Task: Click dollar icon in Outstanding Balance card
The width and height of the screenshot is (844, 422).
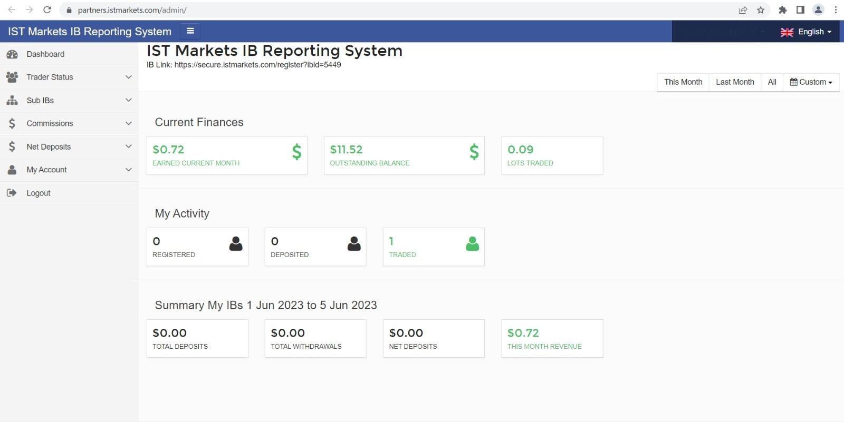Action: pyautogui.click(x=474, y=152)
